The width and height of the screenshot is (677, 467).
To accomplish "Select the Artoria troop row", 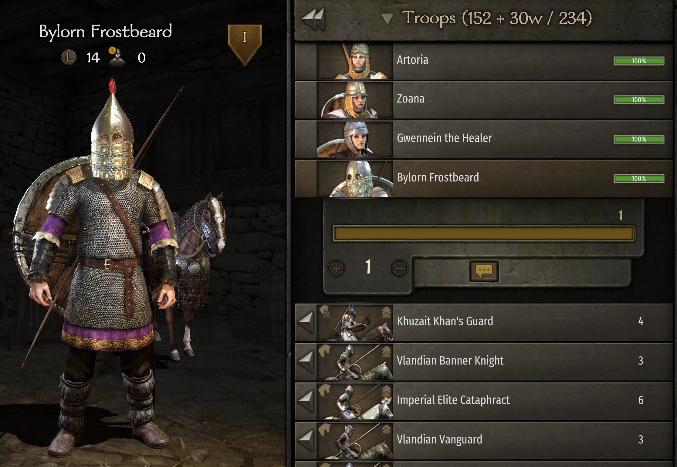I will coord(484,61).
